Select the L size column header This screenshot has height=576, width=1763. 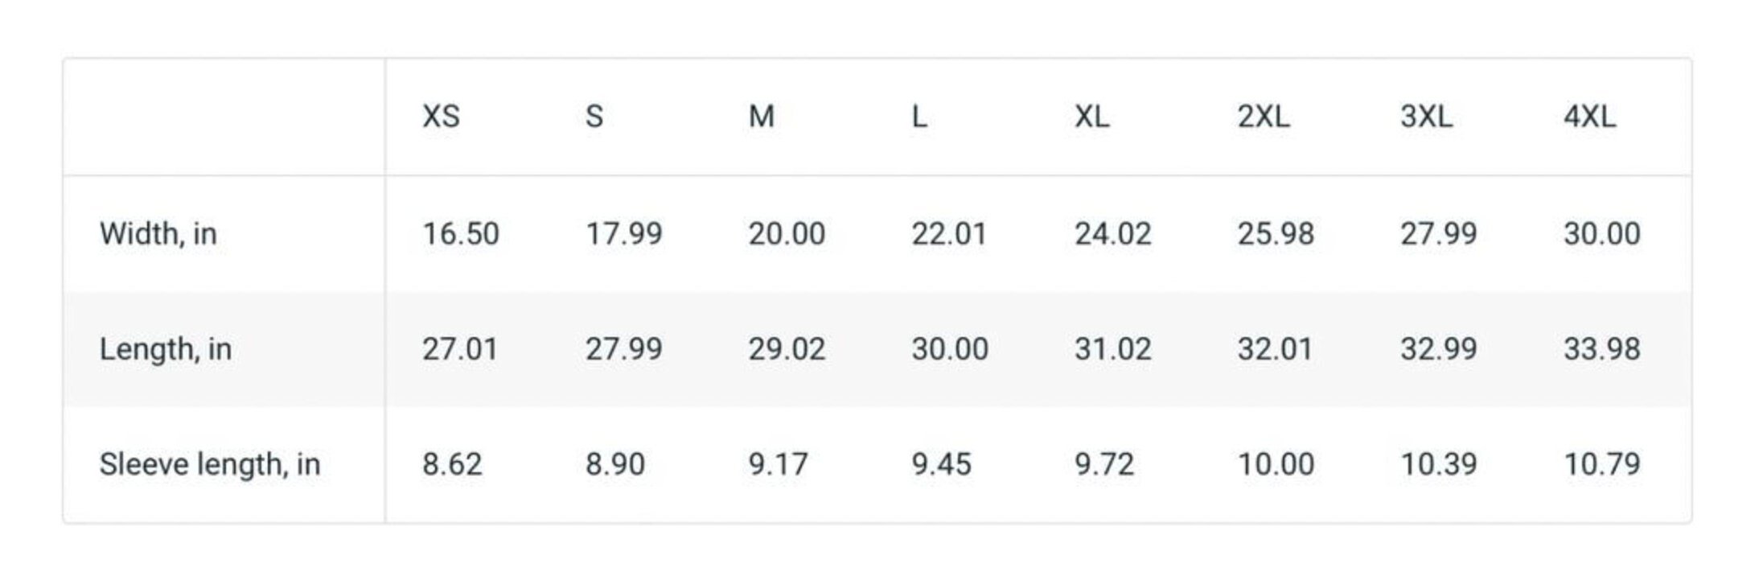tap(919, 117)
